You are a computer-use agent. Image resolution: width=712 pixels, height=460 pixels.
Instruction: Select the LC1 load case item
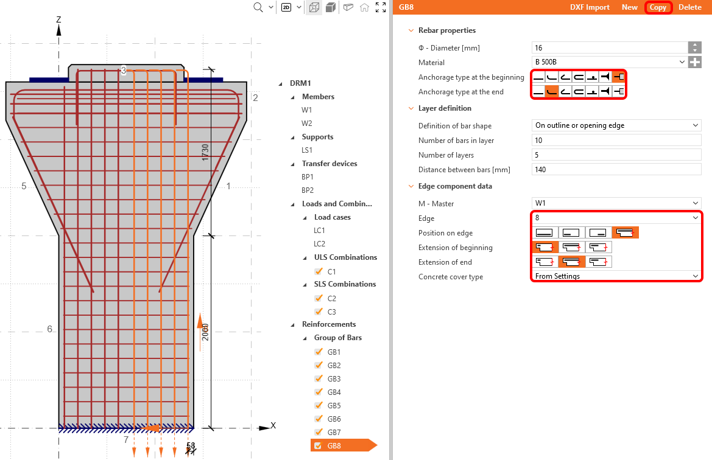coord(319,231)
